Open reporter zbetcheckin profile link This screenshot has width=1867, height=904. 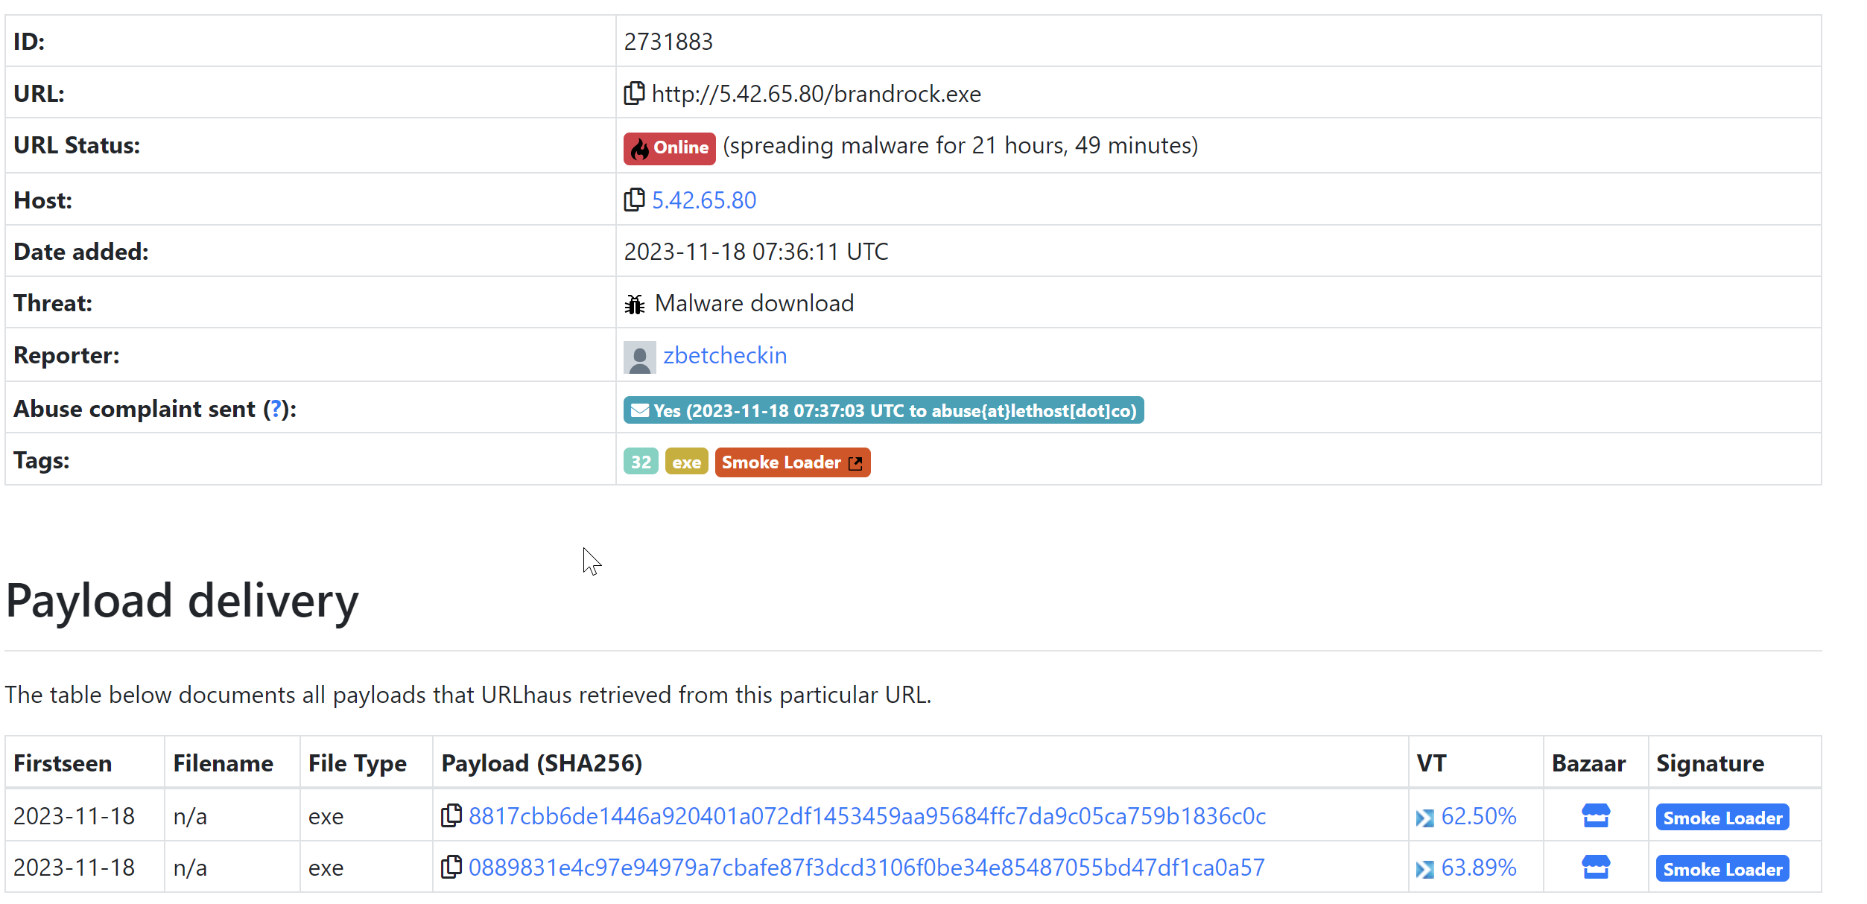[725, 355]
